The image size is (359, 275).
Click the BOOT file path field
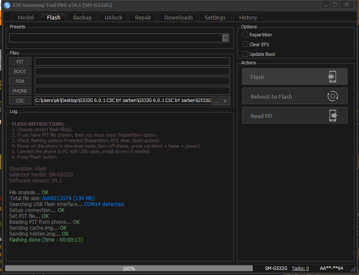click(132, 71)
